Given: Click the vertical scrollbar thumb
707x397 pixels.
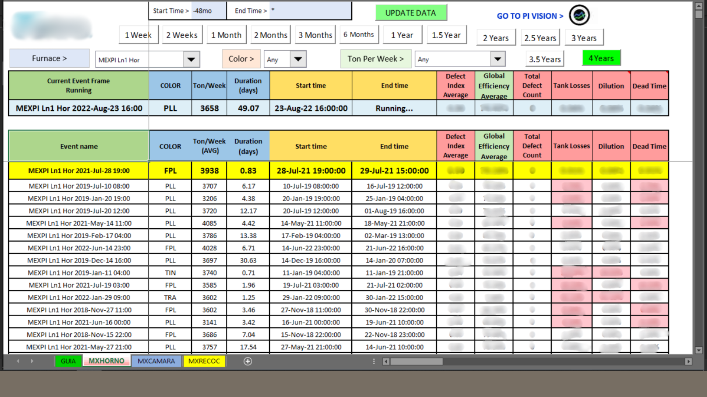Looking at the screenshot, I should [699, 14].
